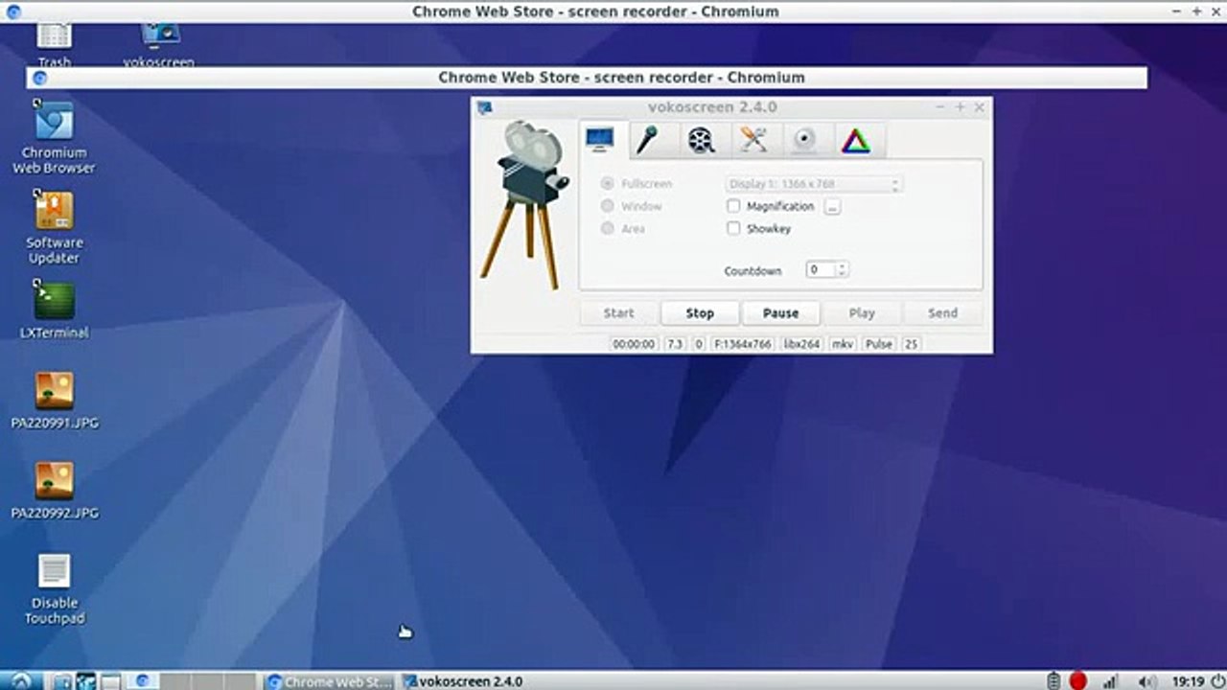1227x690 pixels.
Task: Open the power logout icon in taskbar
Action: click(x=1217, y=681)
